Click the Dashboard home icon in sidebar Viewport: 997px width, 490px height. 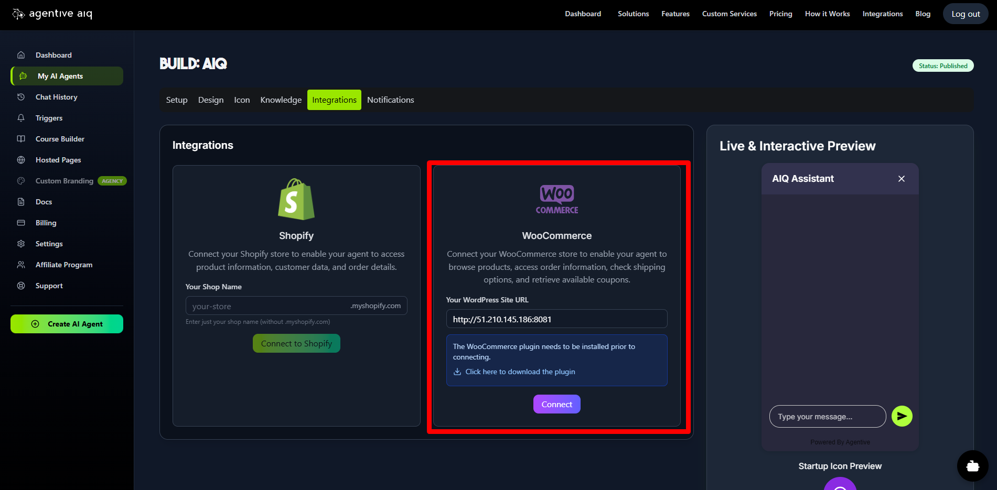click(21, 55)
